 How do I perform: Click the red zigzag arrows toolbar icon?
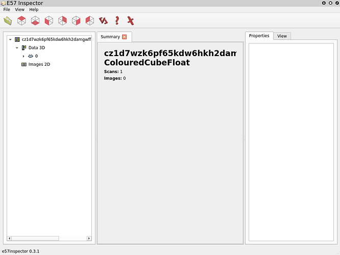coord(104,21)
